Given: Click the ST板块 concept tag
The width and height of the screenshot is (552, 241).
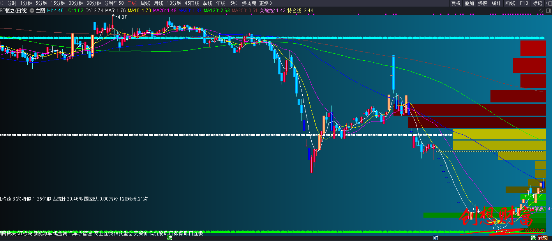Looking at the screenshot, I should (24, 234).
